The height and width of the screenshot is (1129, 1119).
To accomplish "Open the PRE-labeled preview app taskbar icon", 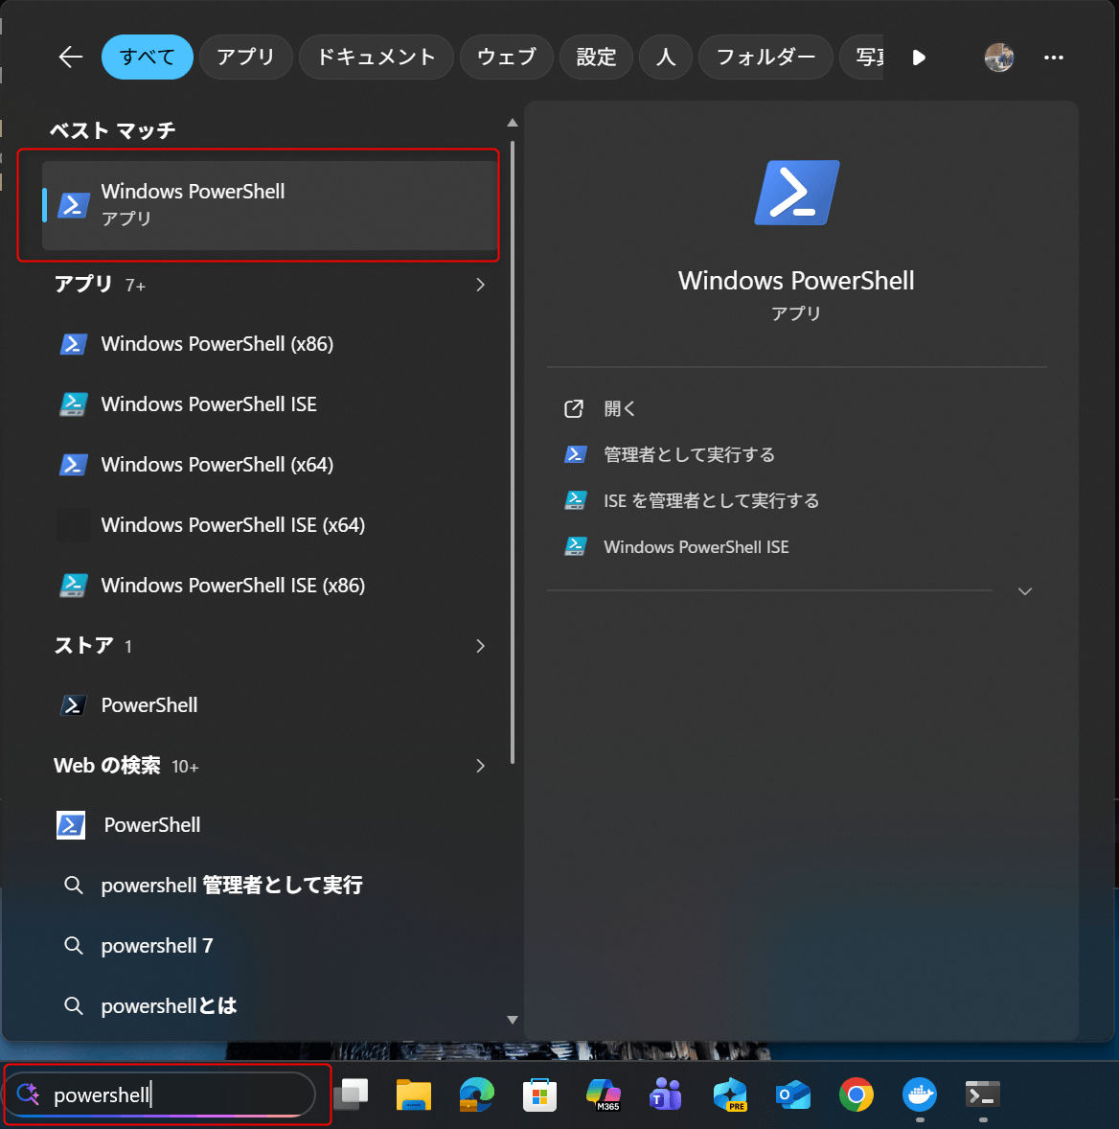I will 730,1095.
